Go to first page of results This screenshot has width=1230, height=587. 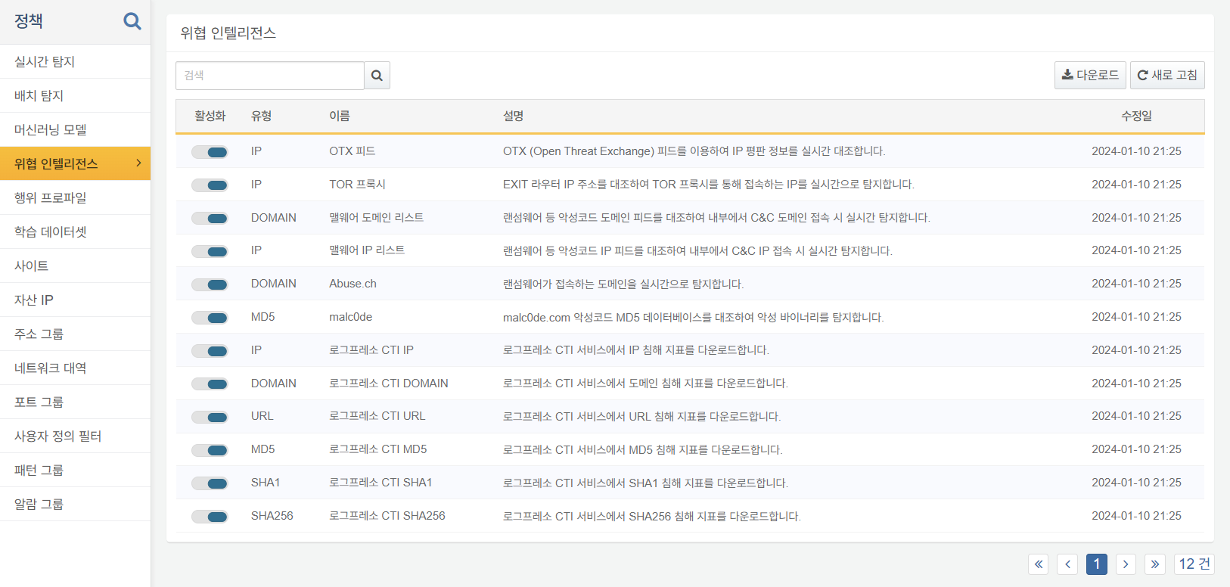[x=1039, y=564]
